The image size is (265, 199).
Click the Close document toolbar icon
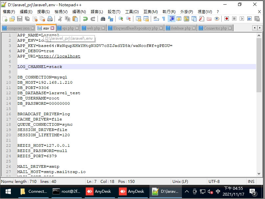click(x=35, y=19)
